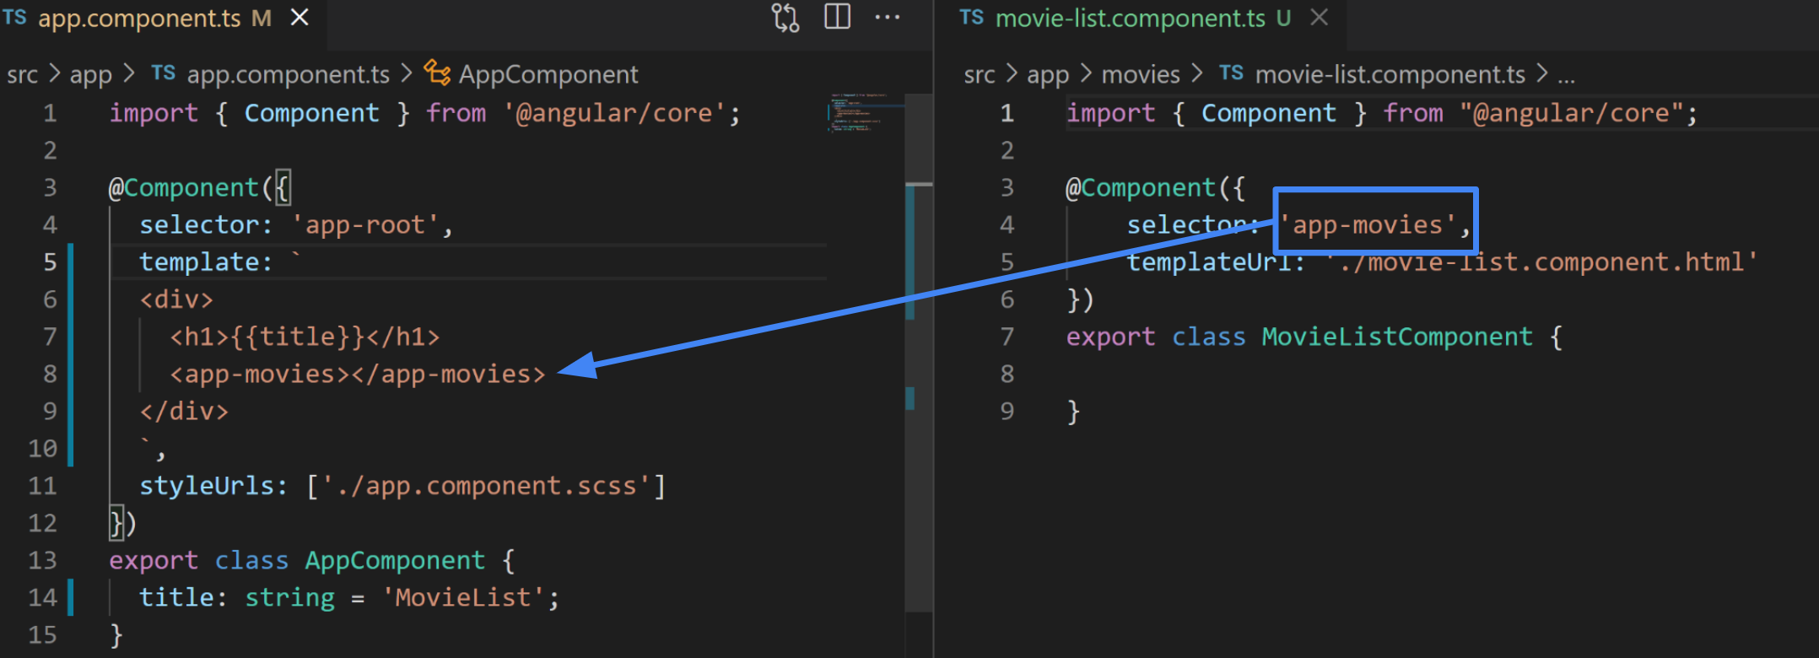Image resolution: width=1819 pixels, height=658 pixels.
Task: Click app.component.ts breadcrumb in left editor
Action: click(x=289, y=75)
